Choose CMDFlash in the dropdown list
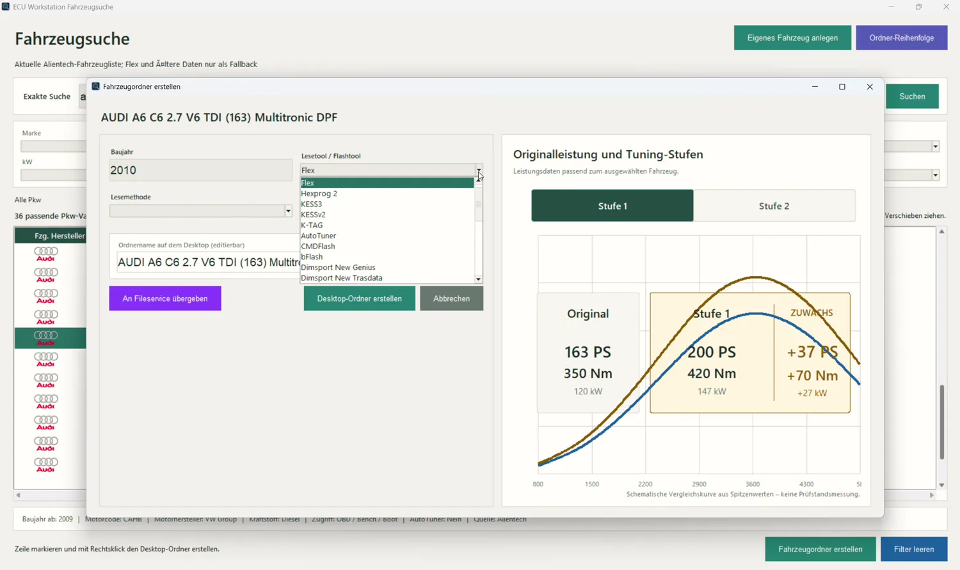 387,246
